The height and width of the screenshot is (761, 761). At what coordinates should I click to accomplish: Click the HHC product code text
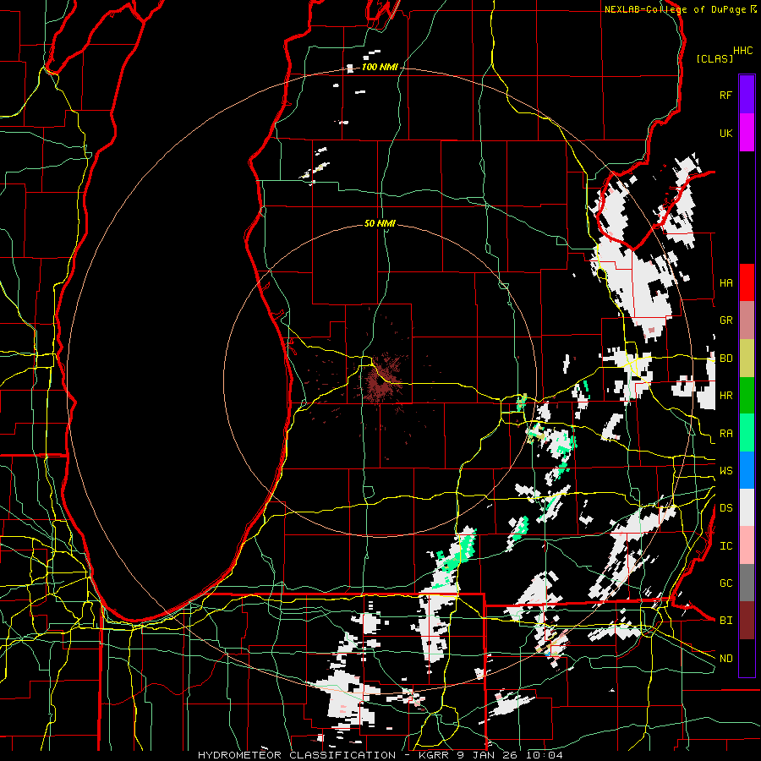click(743, 51)
